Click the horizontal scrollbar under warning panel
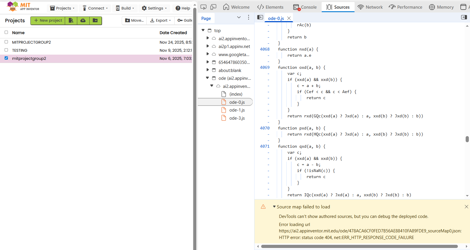 pyautogui.click(x=359, y=247)
